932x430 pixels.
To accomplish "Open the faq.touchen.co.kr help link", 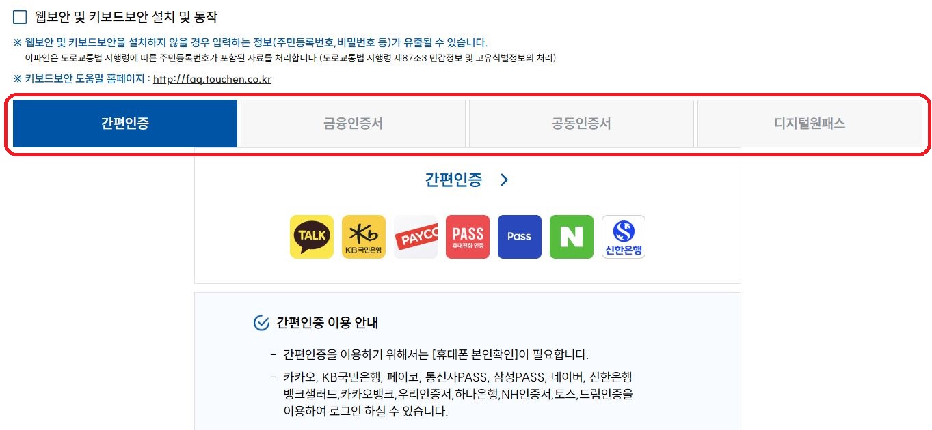I will tap(212, 79).
